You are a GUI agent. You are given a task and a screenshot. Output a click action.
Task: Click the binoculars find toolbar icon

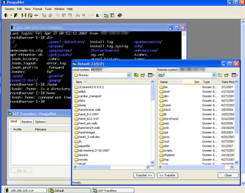[x=78, y=15]
